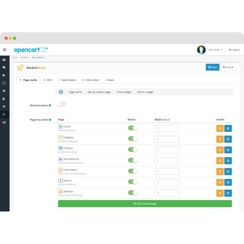Toggle the Information page cache status

(x=133, y=171)
